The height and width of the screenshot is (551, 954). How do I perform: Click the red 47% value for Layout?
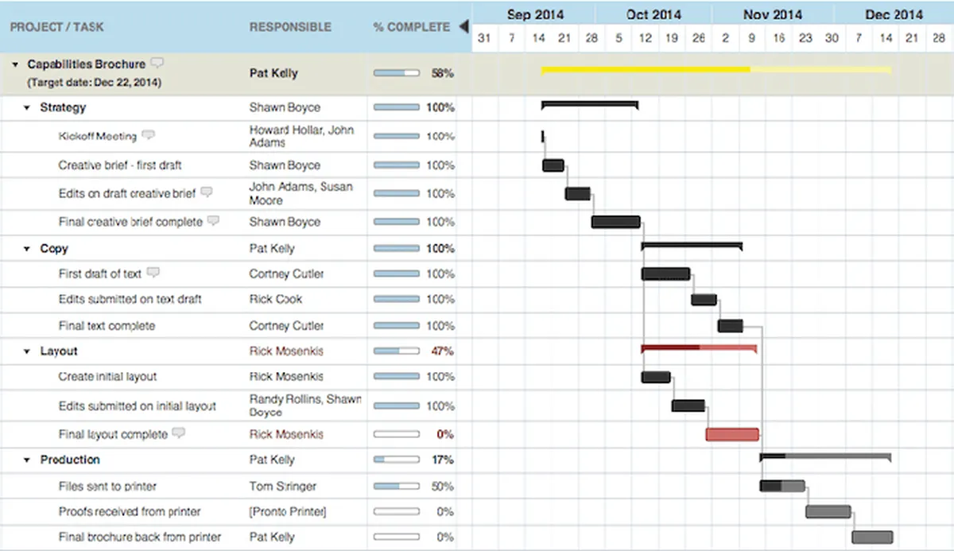(442, 351)
